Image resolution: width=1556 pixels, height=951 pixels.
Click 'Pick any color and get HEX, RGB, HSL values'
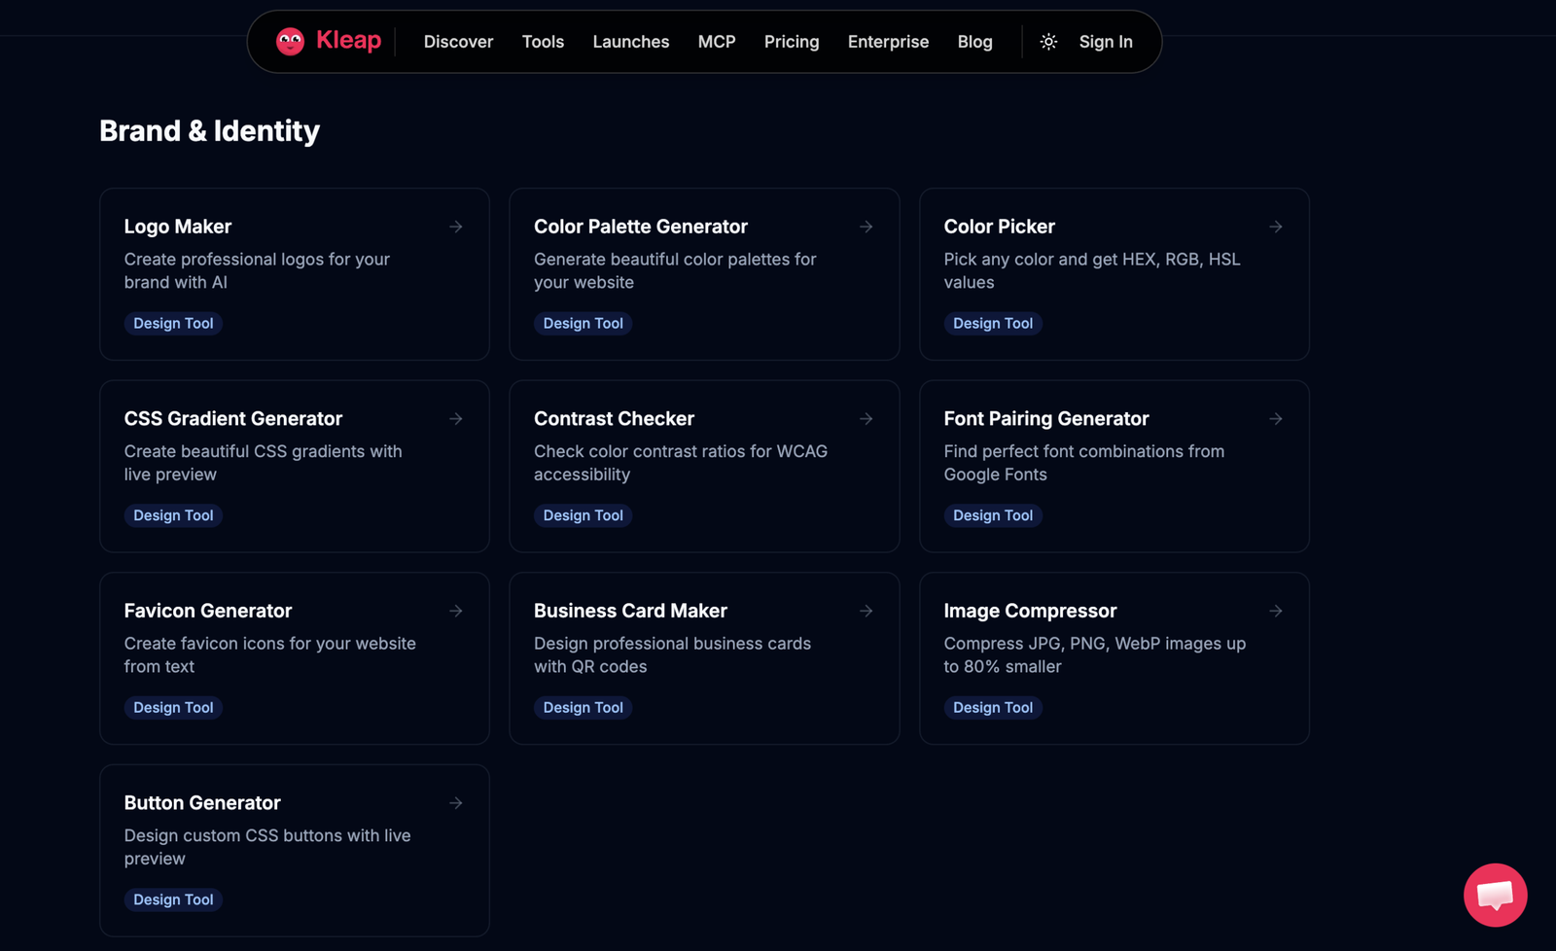coord(1092,271)
